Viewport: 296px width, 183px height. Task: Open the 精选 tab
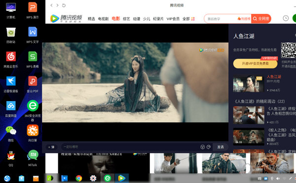click(91, 19)
